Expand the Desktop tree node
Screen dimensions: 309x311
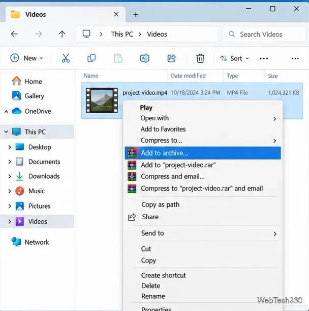[x=10, y=147]
